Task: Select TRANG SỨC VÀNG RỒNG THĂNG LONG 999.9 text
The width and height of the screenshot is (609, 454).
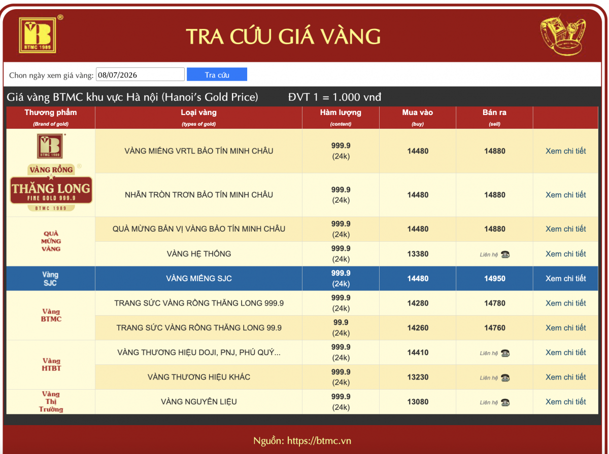Action: (199, 303)
